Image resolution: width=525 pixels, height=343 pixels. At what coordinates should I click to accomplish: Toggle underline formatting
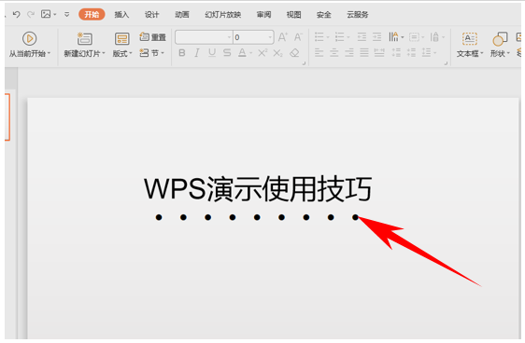212,53
